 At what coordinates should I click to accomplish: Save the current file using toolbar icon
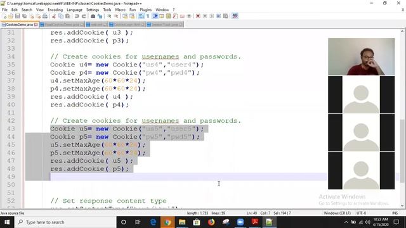[x=18, y=16]
